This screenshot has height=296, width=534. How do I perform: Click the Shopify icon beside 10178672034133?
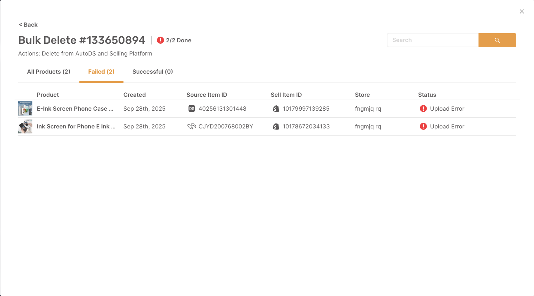[x=276, y=127]
